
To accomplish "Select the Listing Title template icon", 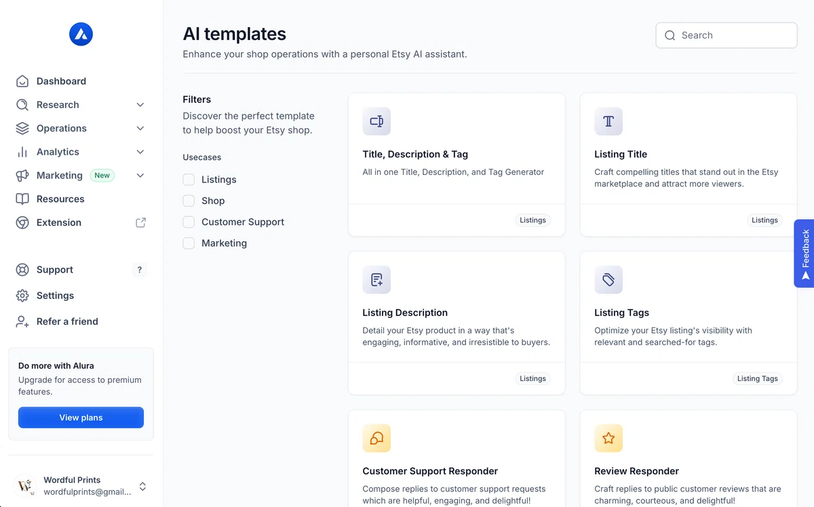I will (608, 121).
